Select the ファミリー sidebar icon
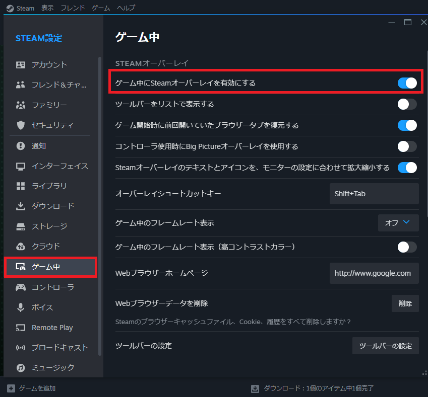The width and height of the screenshot is (428, 397). [x=21, y=105]
